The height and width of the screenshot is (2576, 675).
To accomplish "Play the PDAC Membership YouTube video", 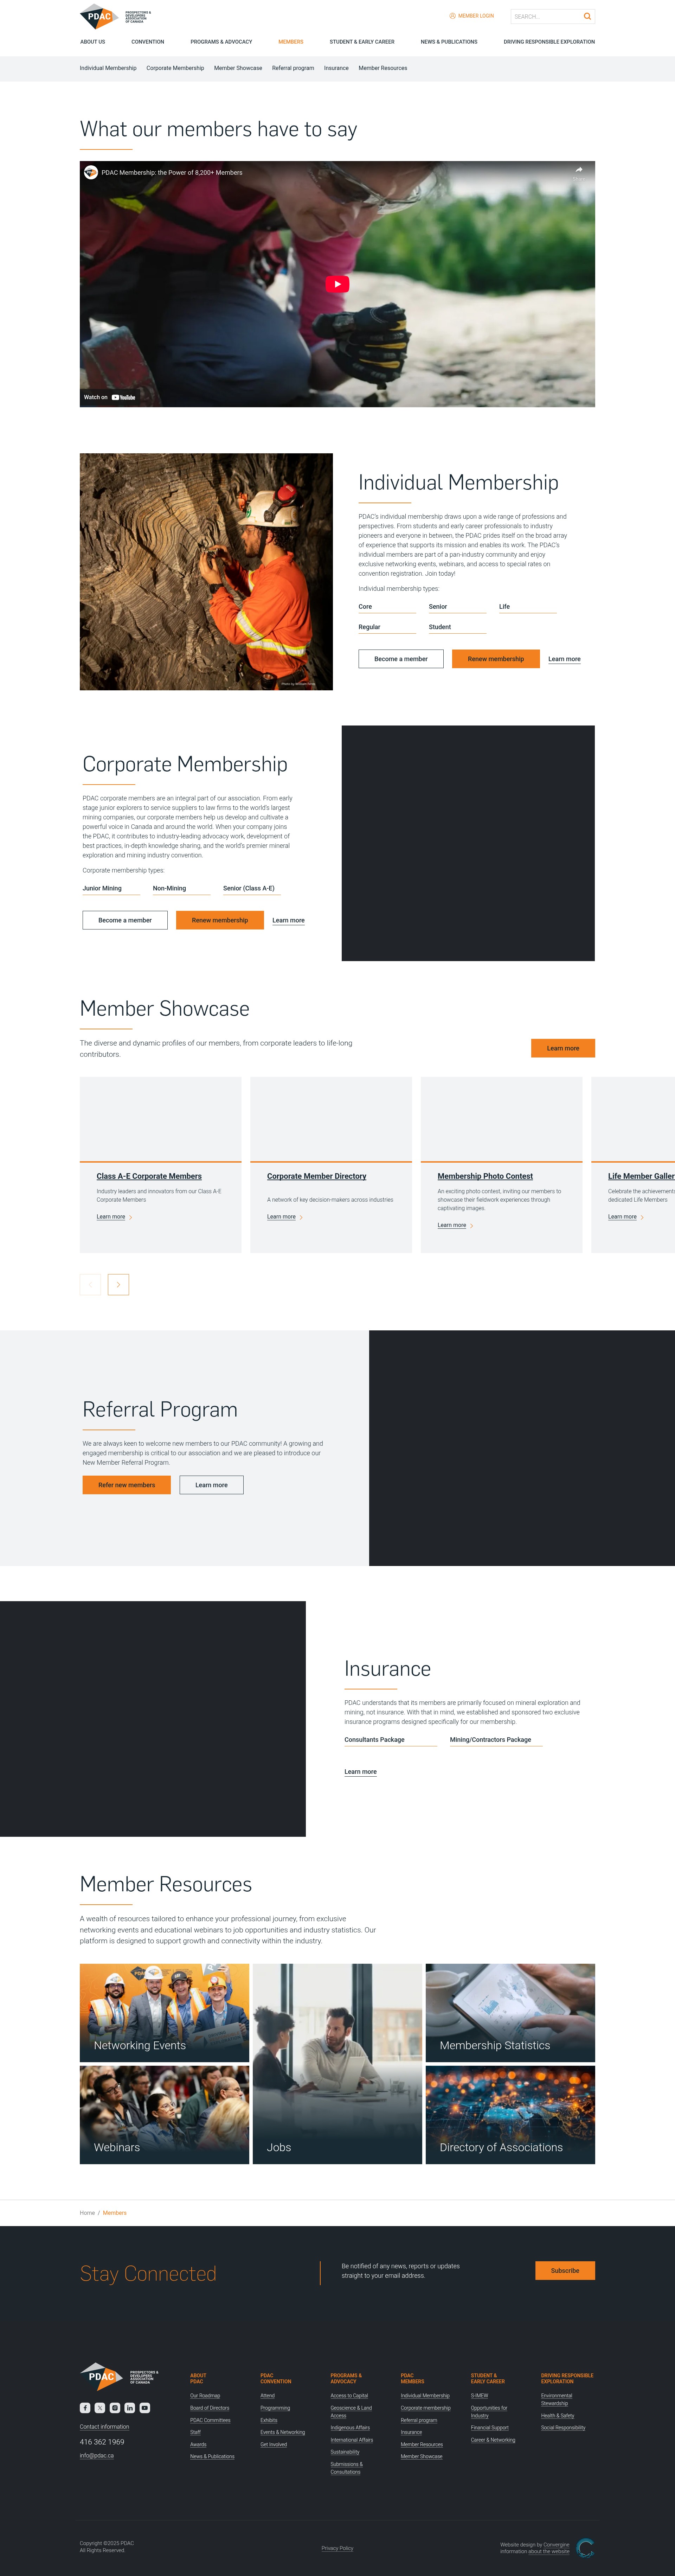I will coord(337,284).
